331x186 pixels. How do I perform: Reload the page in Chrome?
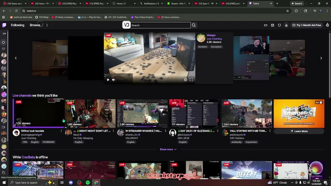click(16, 11)
